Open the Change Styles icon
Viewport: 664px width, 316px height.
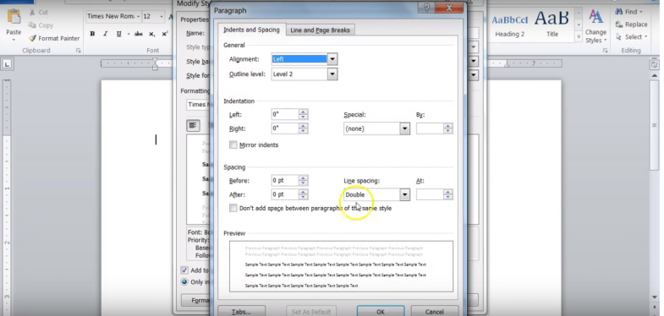click(x=595, y=18)
